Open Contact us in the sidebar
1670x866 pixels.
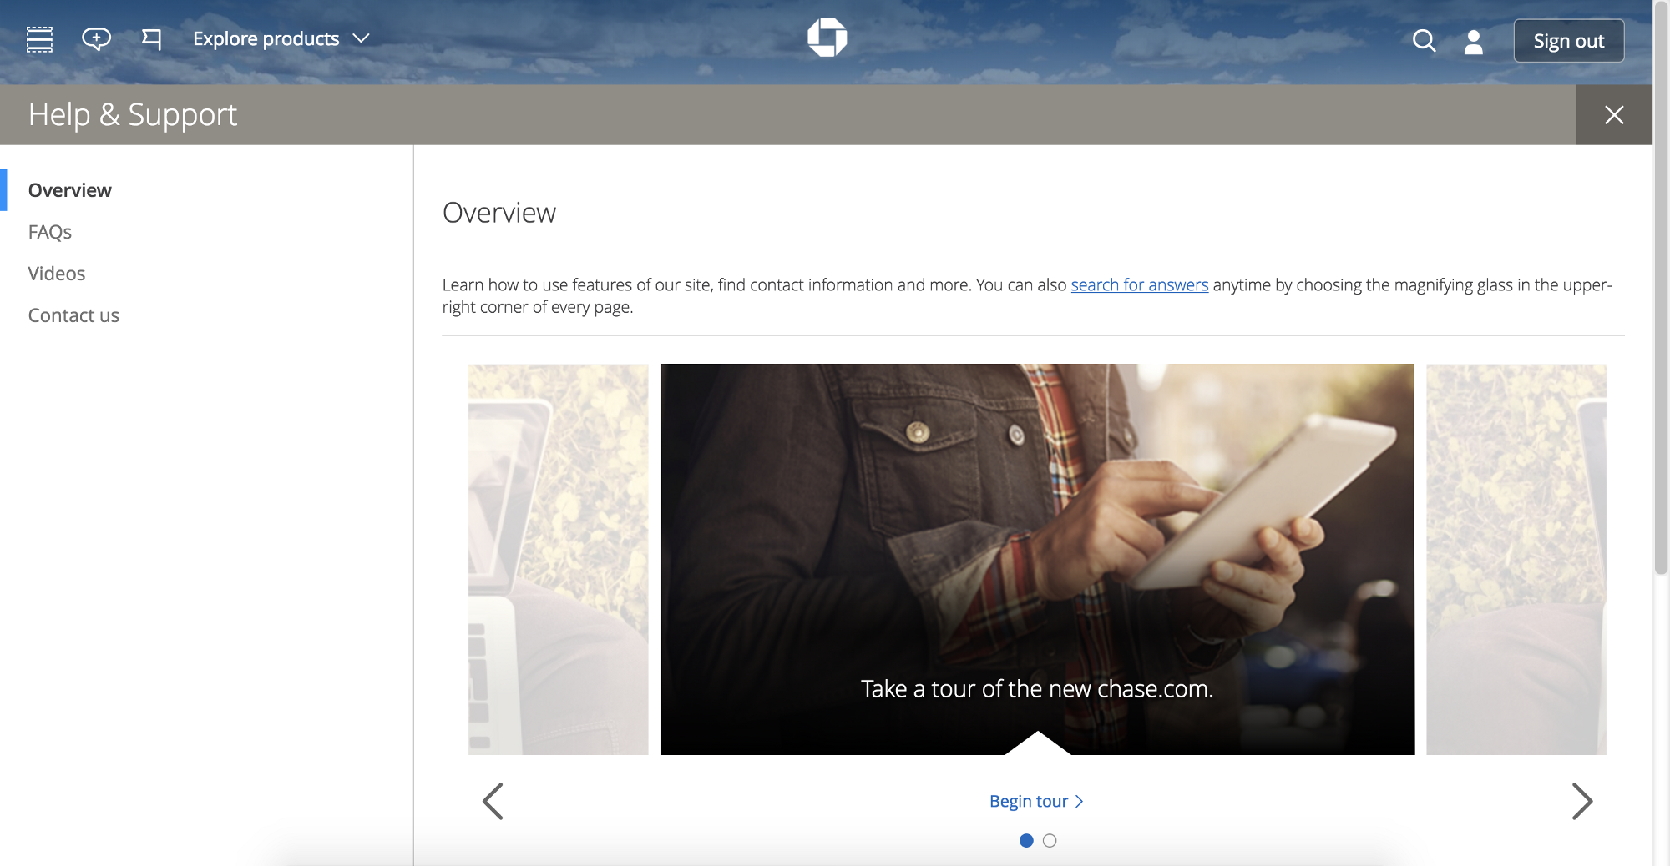[73, 315]
